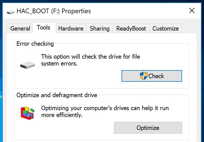Click the "HAC_BOOT (F:) Properties" window title
The height and width of the screenshot is (142, 204).
(54, 11)
